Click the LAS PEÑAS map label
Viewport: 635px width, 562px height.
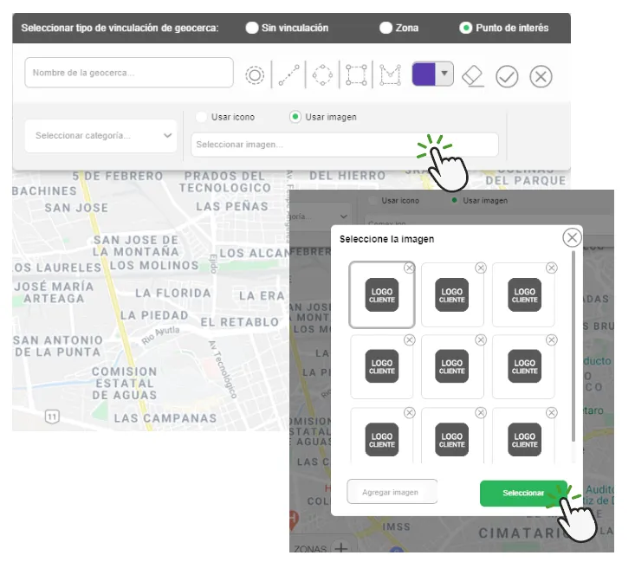point(232,206)
